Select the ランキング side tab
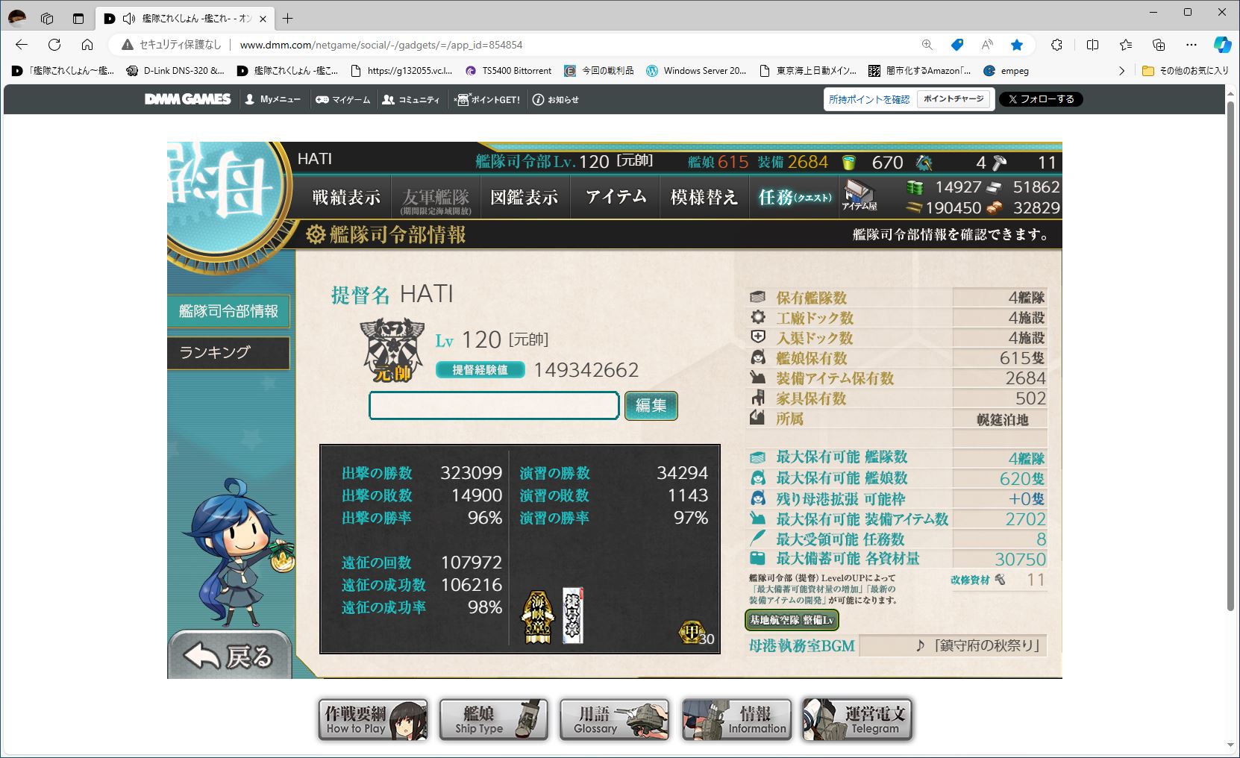Screen dimensions: 1240x758 click(228, 352)
